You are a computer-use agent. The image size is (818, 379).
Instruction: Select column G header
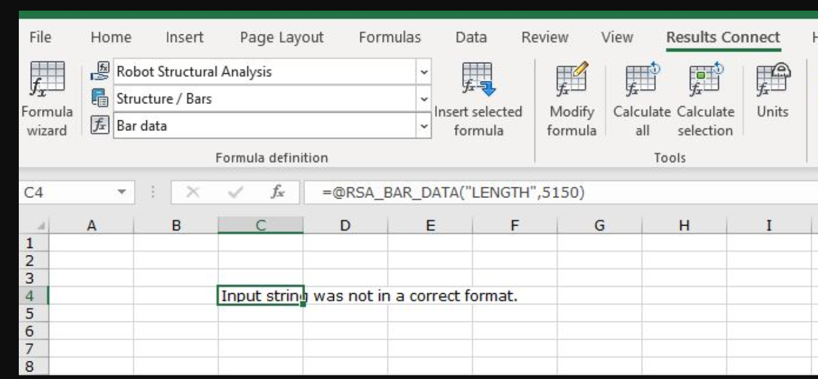pyautogui.click(x=599, y=226)
